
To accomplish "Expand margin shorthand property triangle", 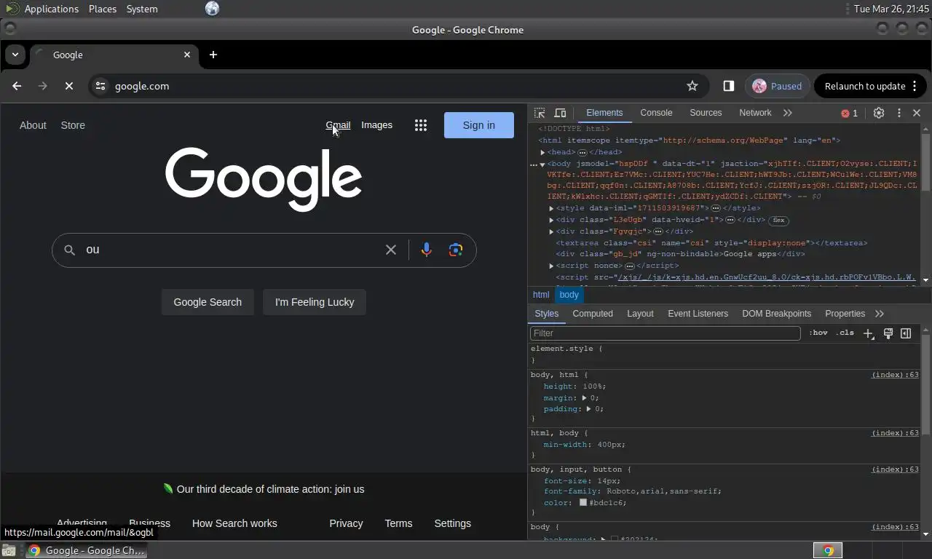I will (584, 397).
